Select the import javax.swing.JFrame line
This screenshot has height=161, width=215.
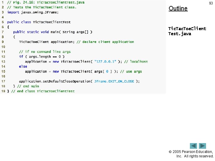(33, 12)
